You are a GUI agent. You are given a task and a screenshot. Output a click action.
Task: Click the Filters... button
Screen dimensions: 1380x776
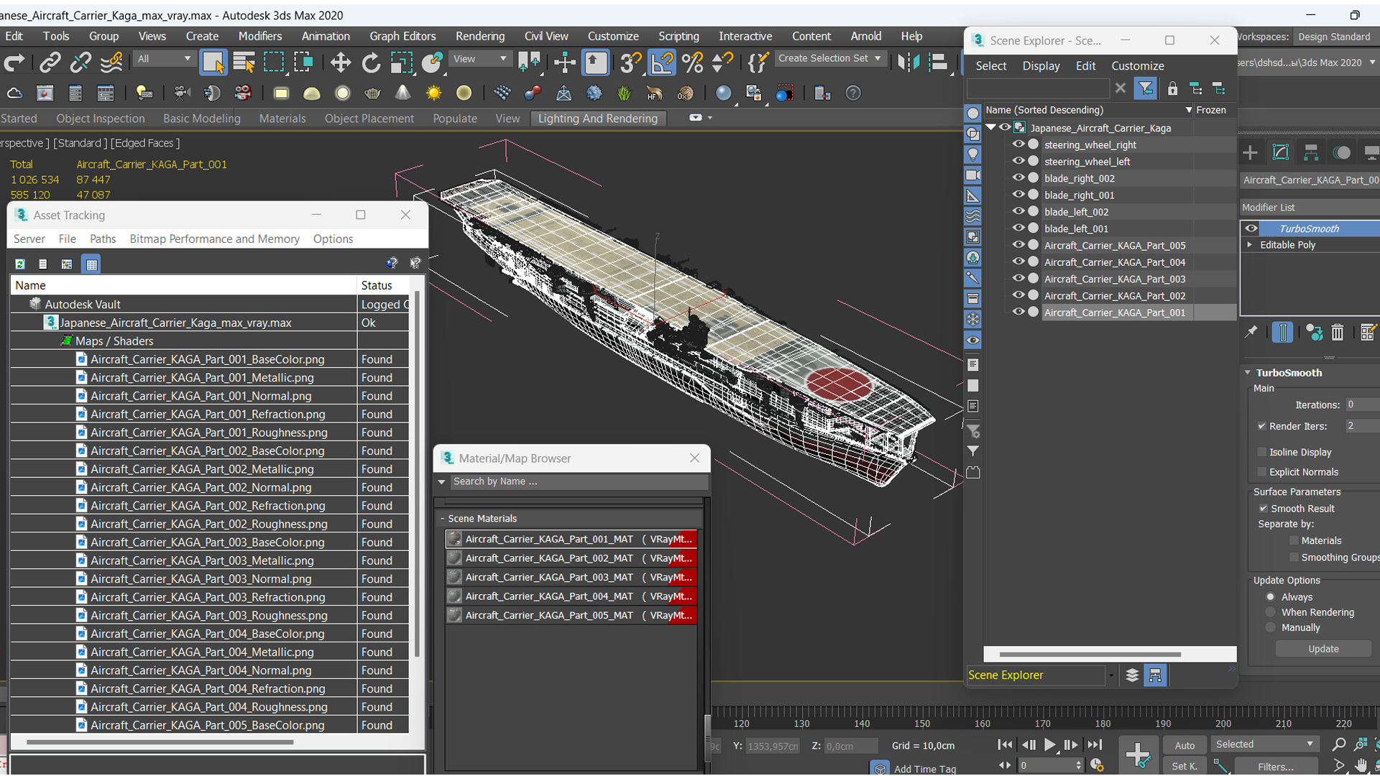[1275, 767]
